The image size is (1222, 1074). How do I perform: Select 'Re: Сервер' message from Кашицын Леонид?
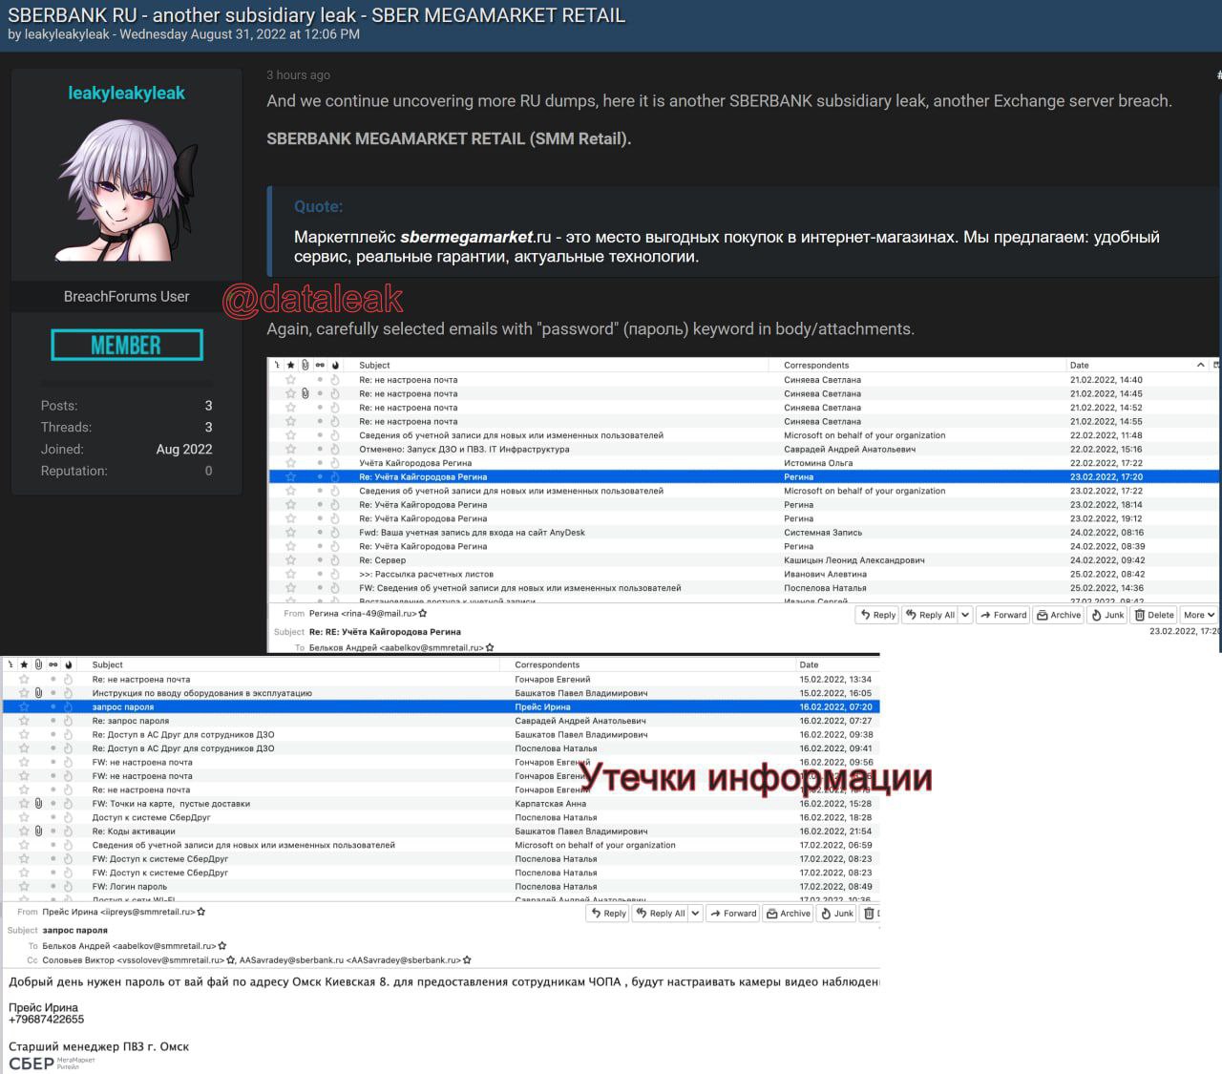(743, 560)
